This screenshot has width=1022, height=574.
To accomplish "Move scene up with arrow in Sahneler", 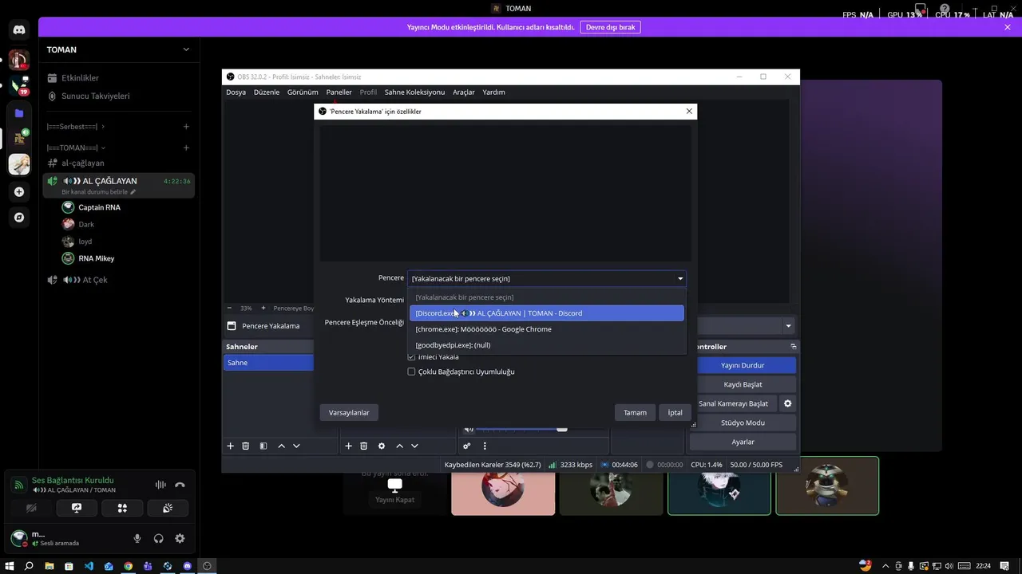I will pos(281,446).
